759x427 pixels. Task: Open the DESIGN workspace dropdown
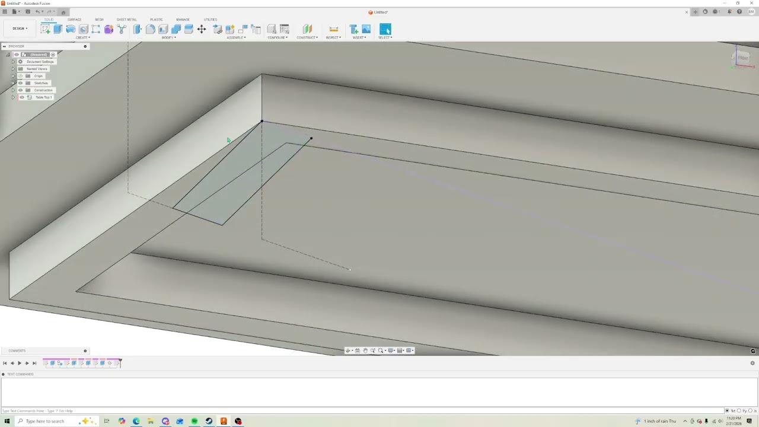(x=20, y=28)
